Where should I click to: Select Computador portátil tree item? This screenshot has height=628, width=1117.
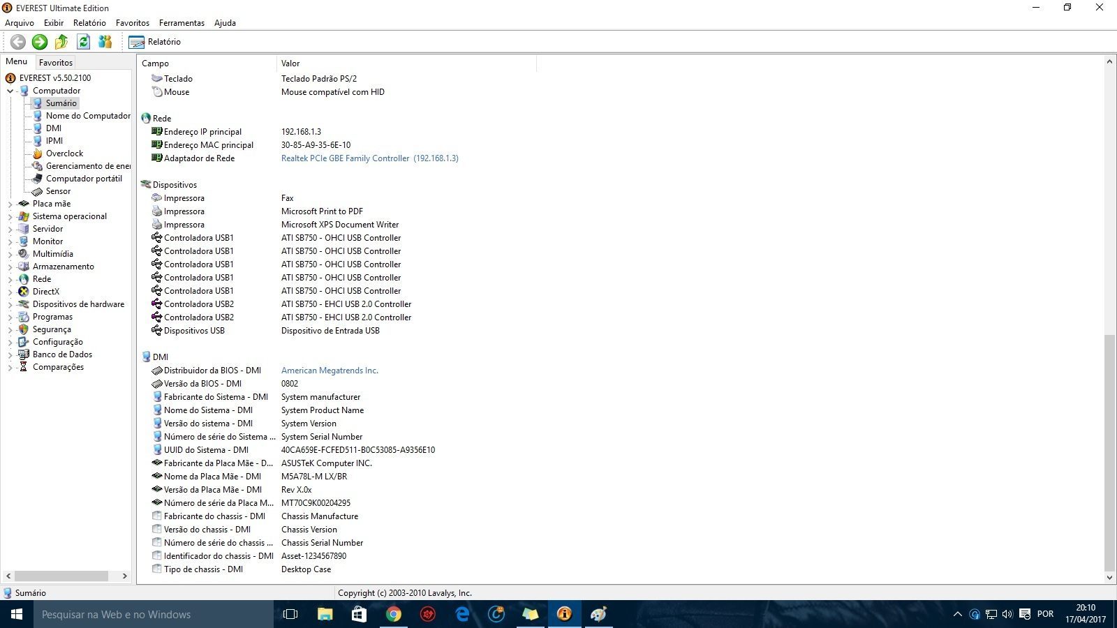click(x=84, y=179)
